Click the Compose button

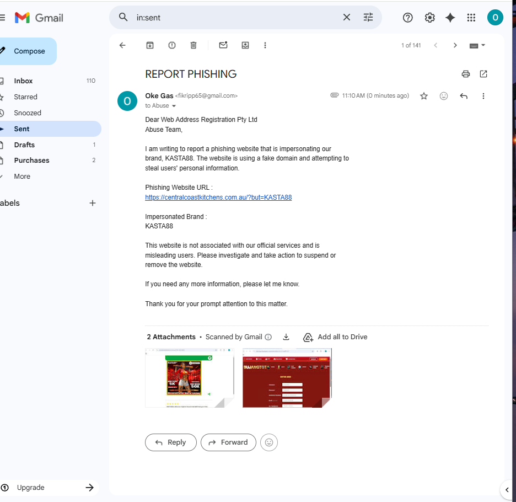[x=28, y=51]
